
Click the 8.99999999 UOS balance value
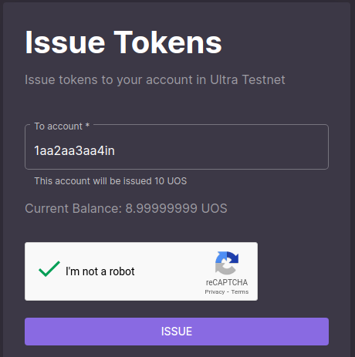176,208
